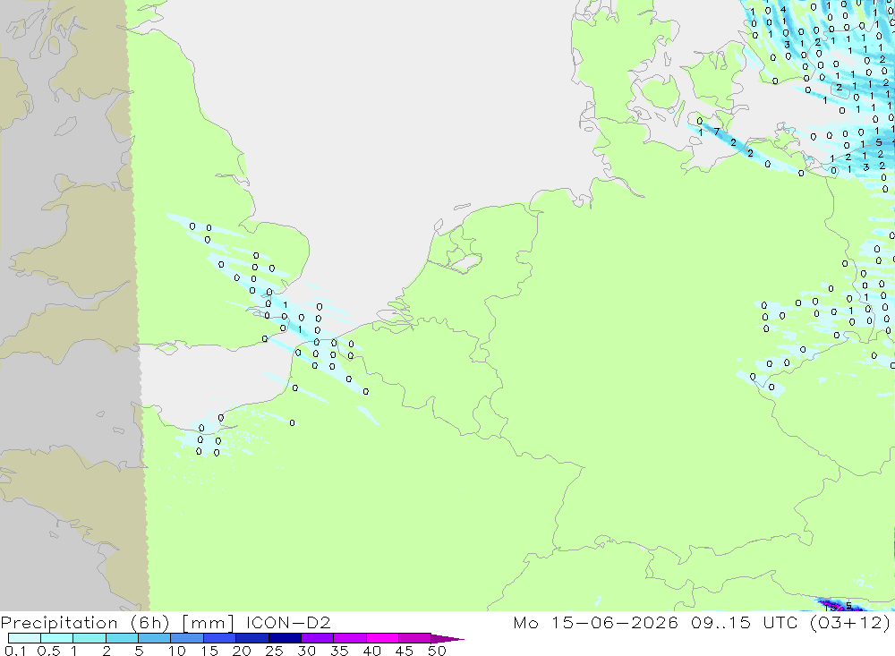This screenshot has height=656, width=895.
Task: Click the legend label 45
Action: coord(405,651)
